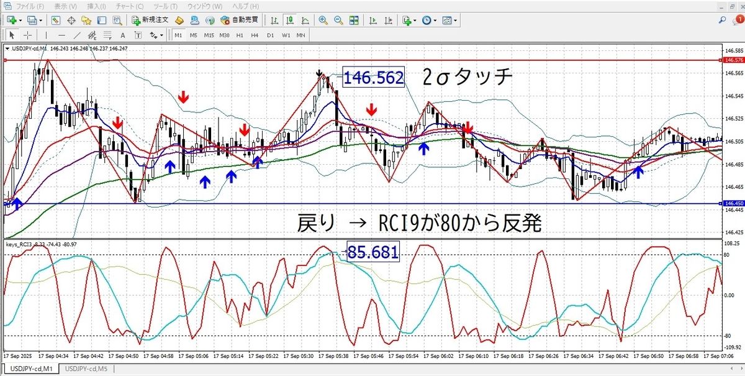The width and height of the screenshot is (745, 376).
Task: Select the text label "T" tool
Action: [138, 35]
